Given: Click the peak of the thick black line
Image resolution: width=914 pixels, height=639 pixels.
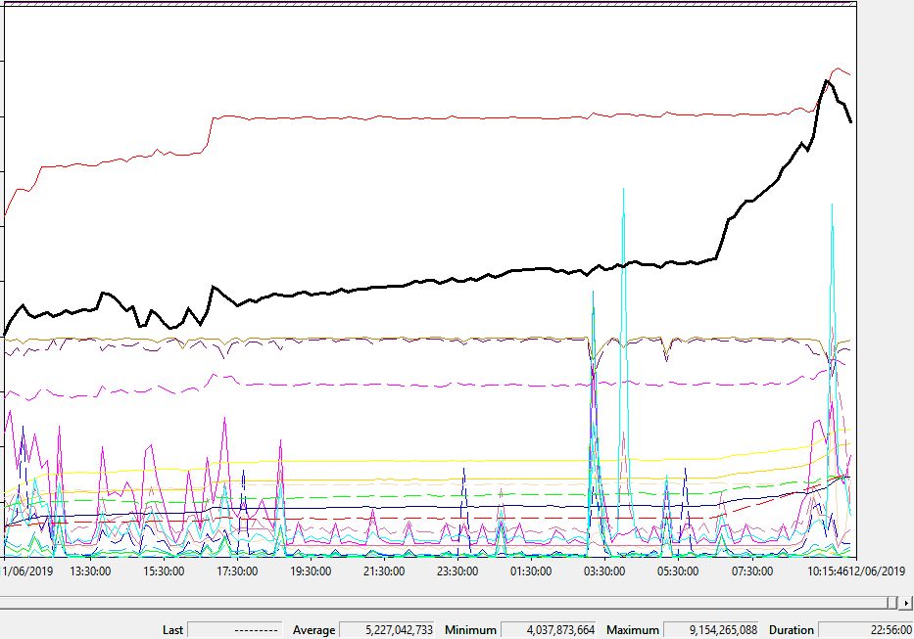Looking at the screenshot, I should [x=826, y=80].
